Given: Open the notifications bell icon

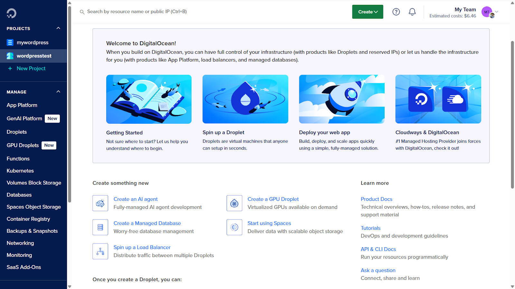Looking at the screenshot, I should pyautogui.click(x=412, y=12).
